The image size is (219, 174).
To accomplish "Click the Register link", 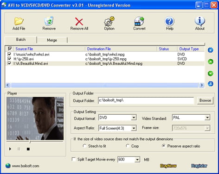I will (199, 166).
